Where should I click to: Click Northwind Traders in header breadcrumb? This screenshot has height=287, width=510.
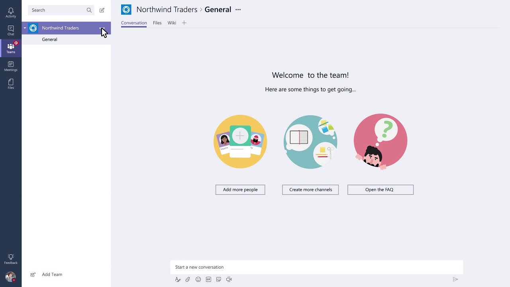167,10
